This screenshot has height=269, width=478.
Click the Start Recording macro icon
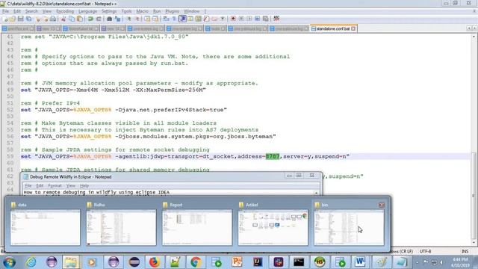[x=233, y=19]
